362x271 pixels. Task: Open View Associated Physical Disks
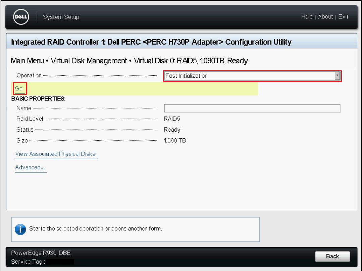[x=55, y=154]
